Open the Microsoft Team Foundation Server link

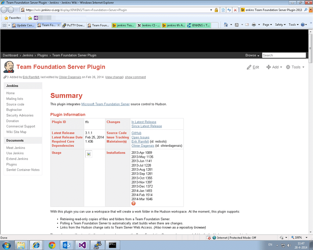coord(105,104)
